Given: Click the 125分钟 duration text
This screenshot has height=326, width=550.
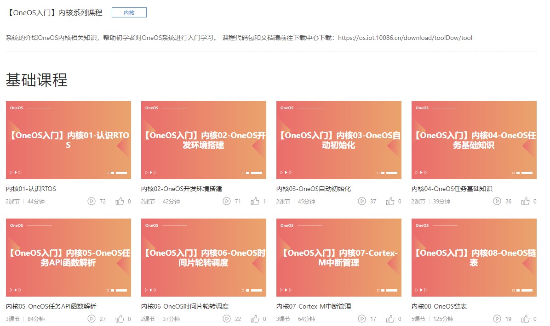Looking at the screenshot, I should (443, 319).
